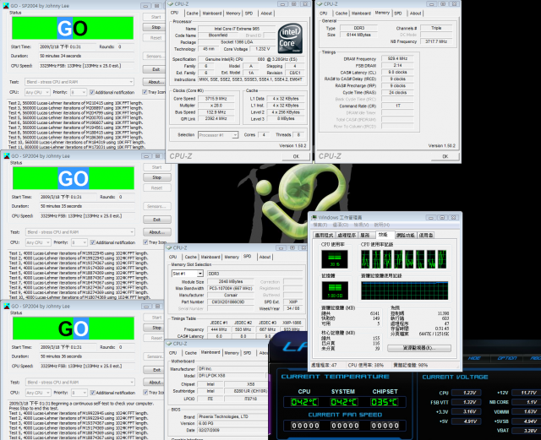Screen dimensions: 541x440
Task: Switch to CPU tab in the CPU-Z Mainboard window
Action: pyautogui.click(x=172, y=353)
